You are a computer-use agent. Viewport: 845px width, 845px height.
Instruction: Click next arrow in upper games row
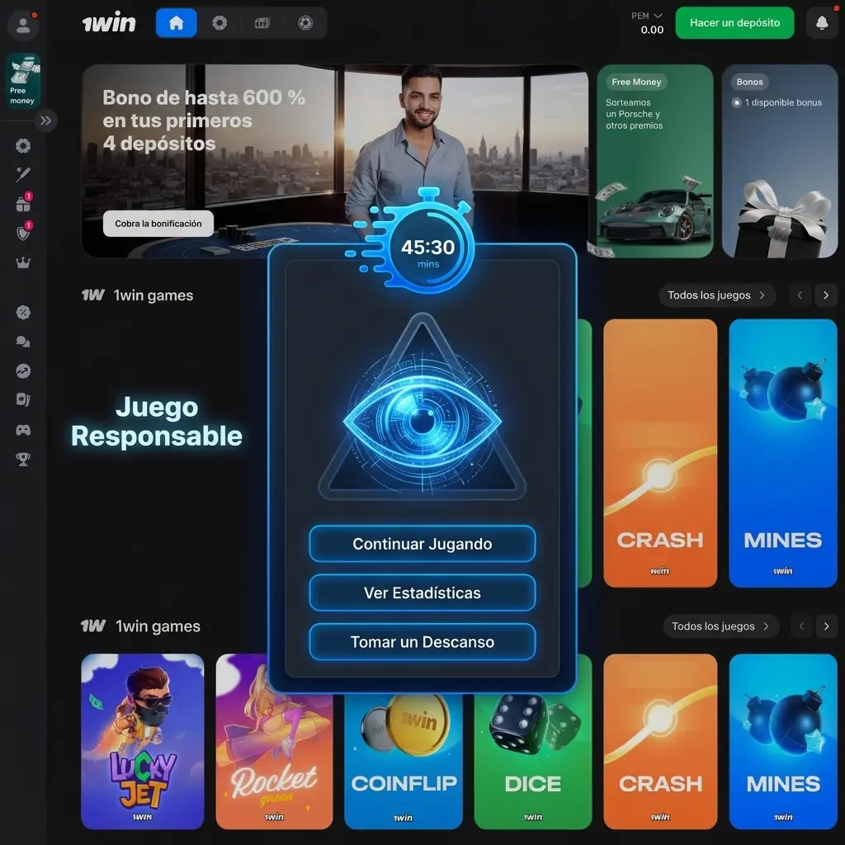[x=826, y=295]
